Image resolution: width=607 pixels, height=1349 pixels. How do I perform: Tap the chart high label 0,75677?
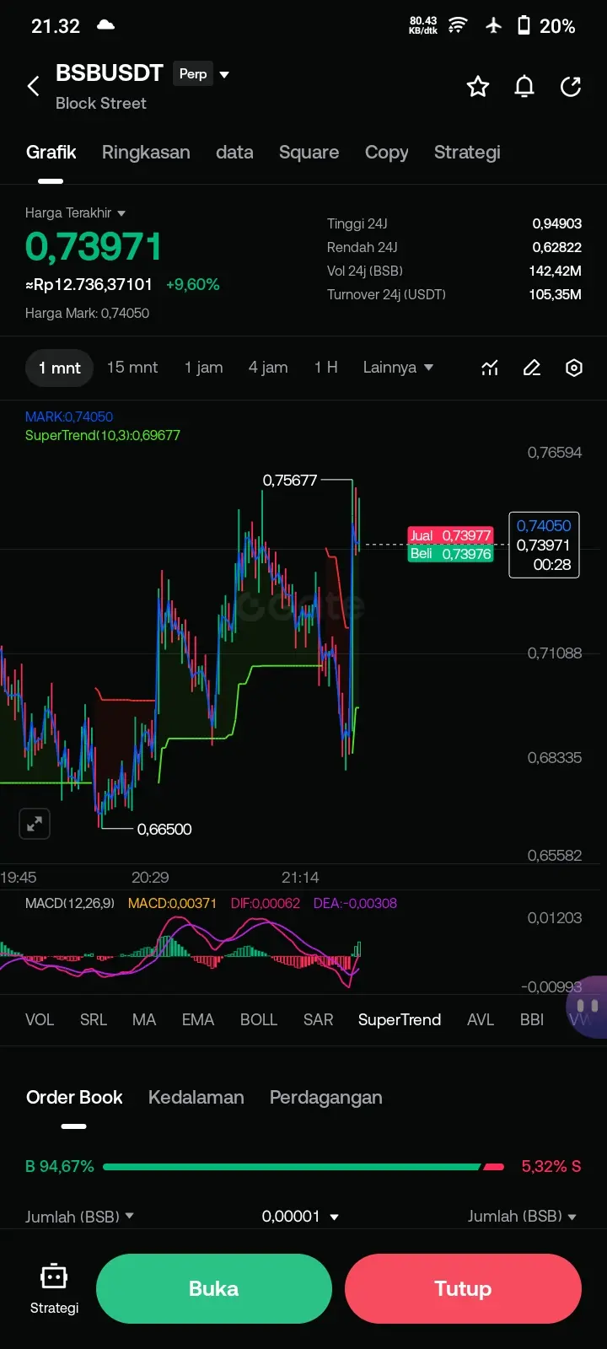(x=290, y=480)
